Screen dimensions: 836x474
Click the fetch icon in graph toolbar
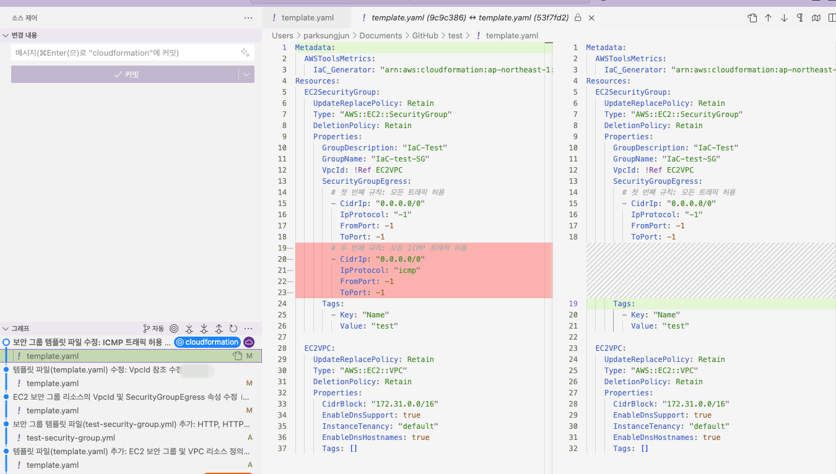pyautogui.click(x=189, y=329)
